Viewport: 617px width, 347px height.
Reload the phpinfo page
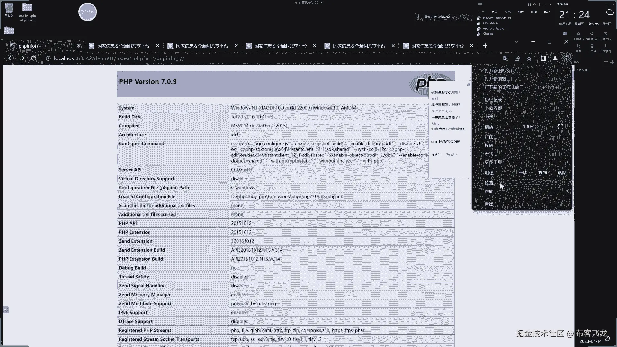click(34, 58)
